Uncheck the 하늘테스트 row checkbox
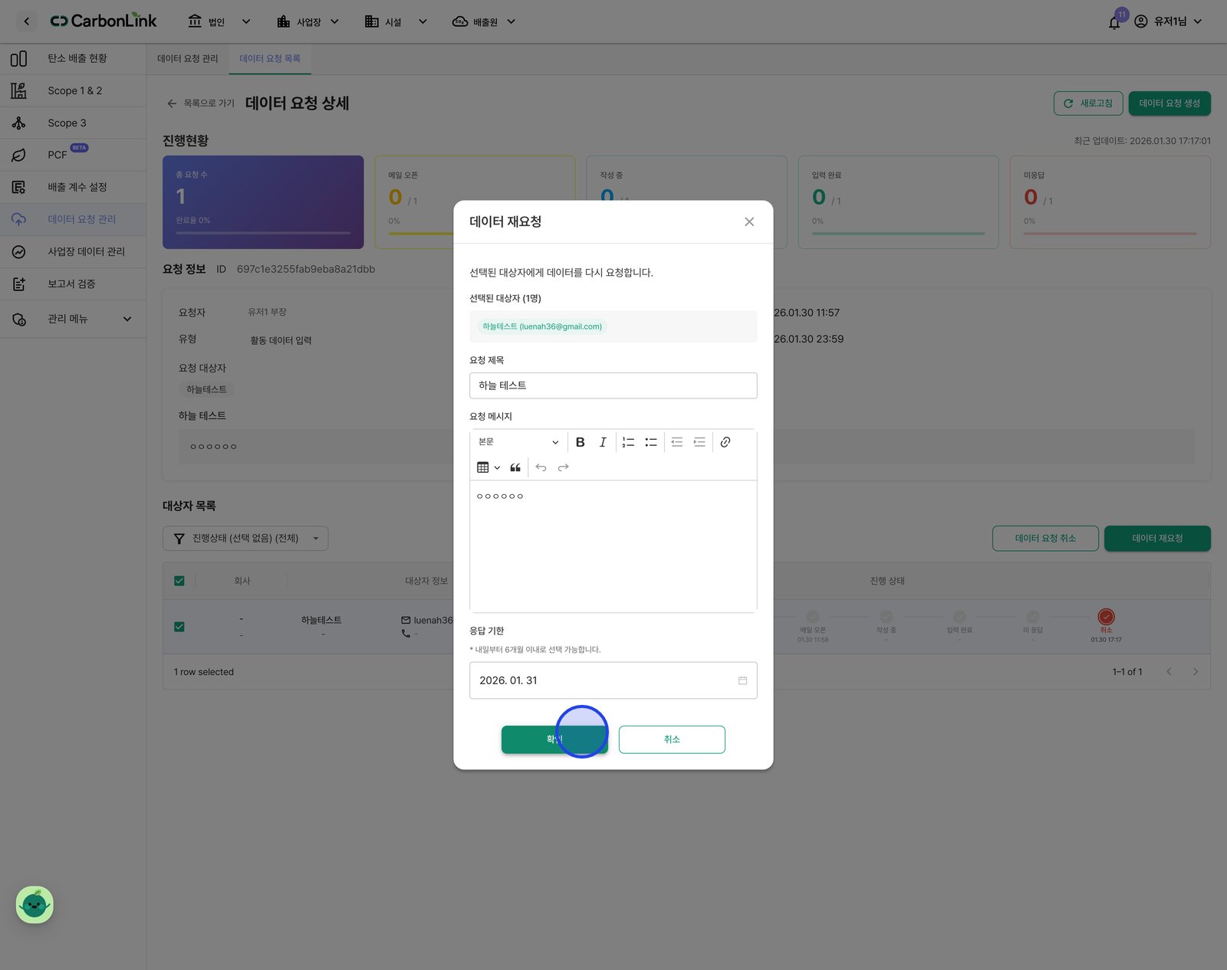Viewport: 1227px width, 970px height. (179, 627)
